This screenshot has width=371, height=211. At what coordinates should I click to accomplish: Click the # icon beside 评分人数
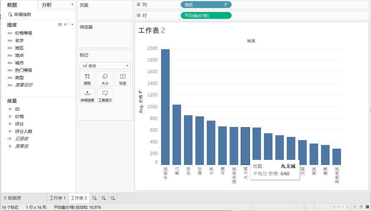10,131
